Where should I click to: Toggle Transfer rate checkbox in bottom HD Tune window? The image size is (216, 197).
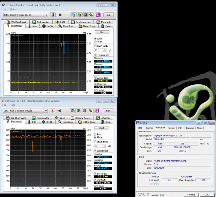pyautogui.click(x=95, y=151)
